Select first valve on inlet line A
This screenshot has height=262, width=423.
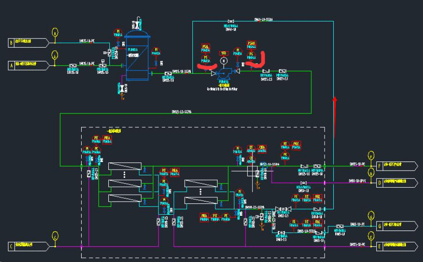pyautogui.click(x=73, y=65)
